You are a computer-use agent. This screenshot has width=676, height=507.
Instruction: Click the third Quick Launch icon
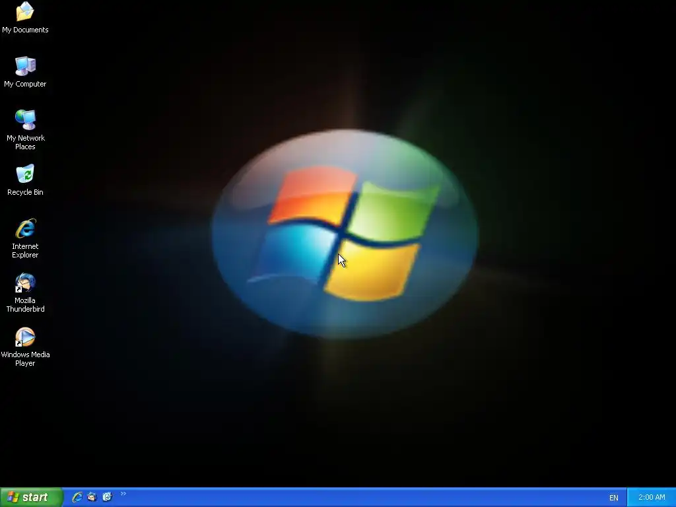click(x=107, y=497)
